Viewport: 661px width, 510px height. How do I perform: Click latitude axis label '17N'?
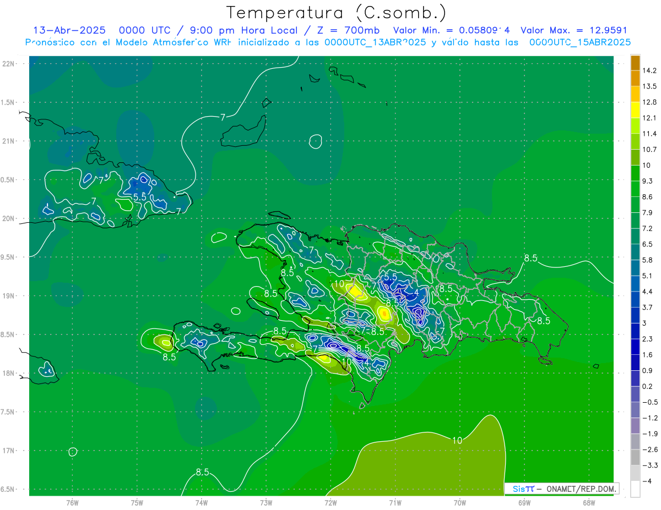coord(8,451)
